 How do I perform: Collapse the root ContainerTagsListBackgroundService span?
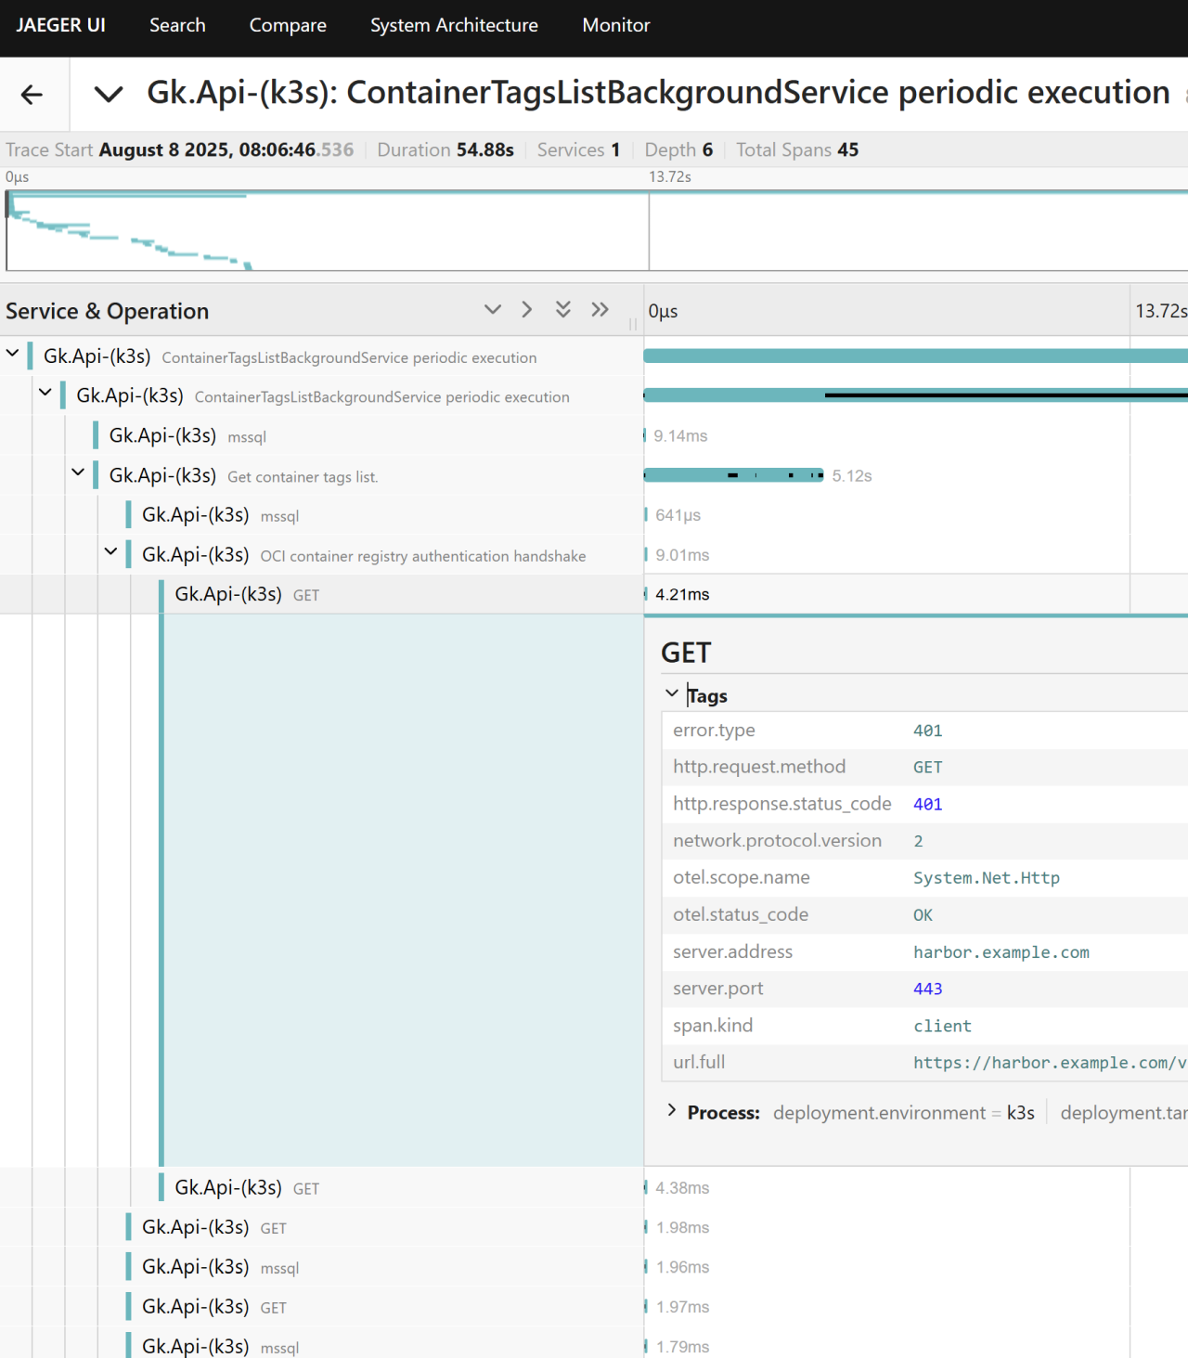[13, 354]
